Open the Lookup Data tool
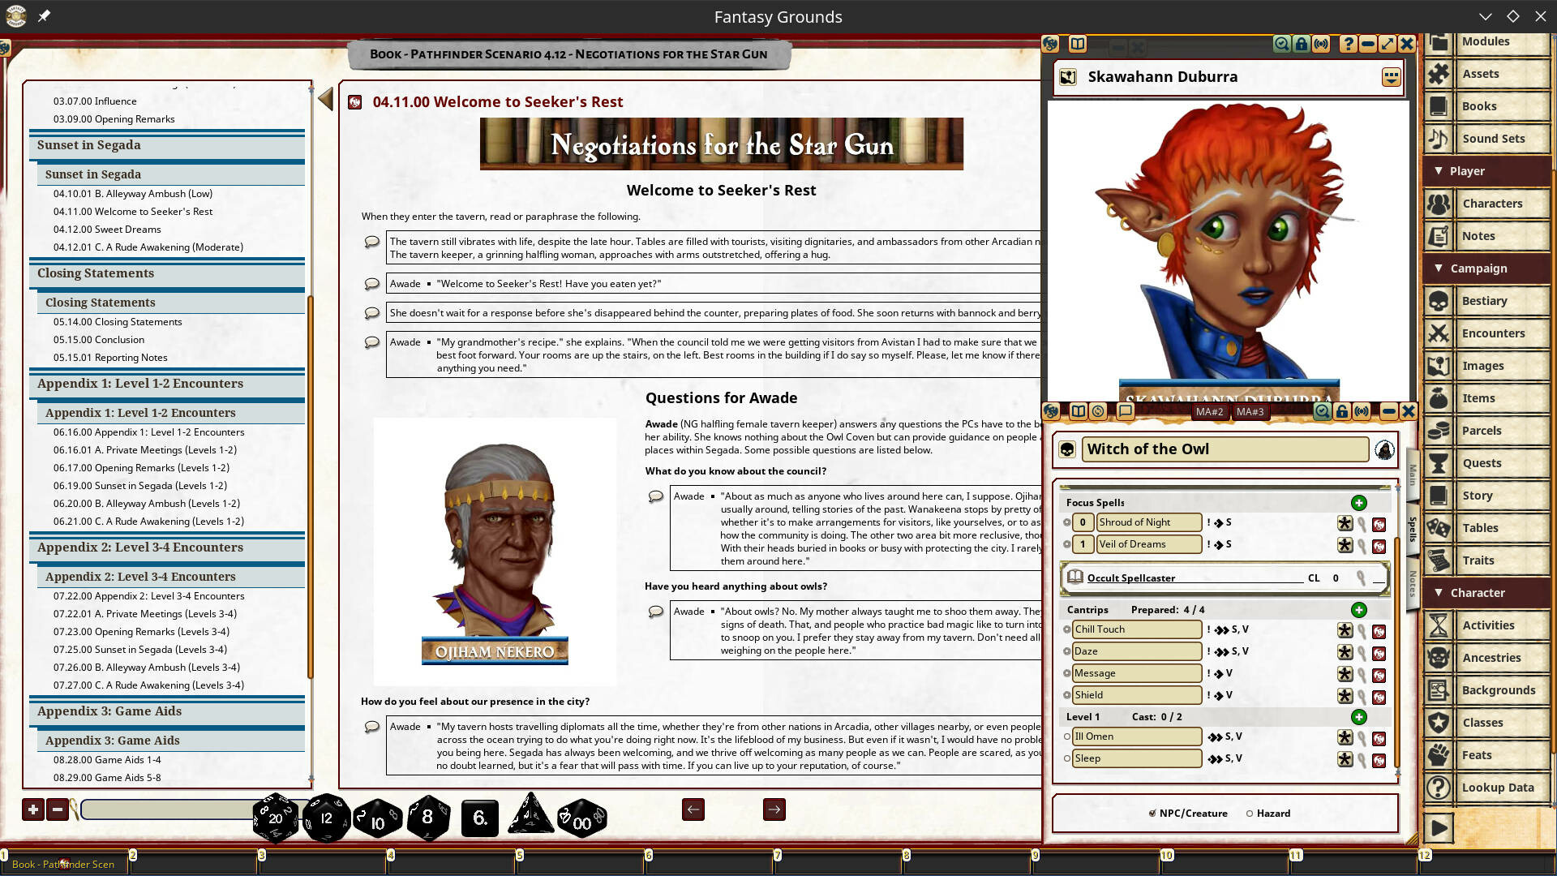Image resolution: width=1557 pixels, height=876 pixels. point(1439,787)
